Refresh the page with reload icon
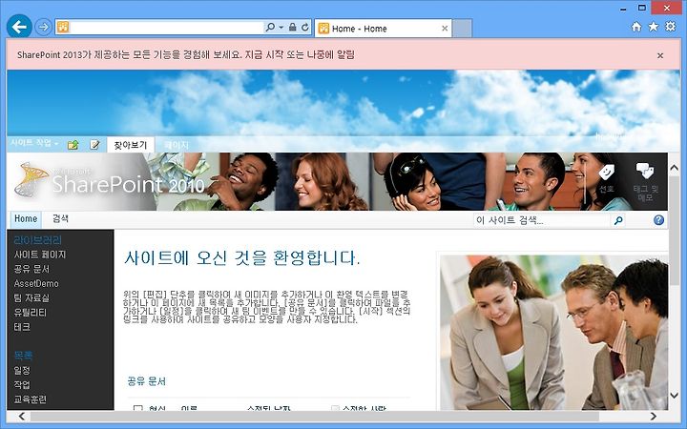 305,27
